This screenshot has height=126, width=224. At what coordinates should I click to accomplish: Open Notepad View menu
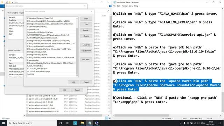tap(131, 6)
